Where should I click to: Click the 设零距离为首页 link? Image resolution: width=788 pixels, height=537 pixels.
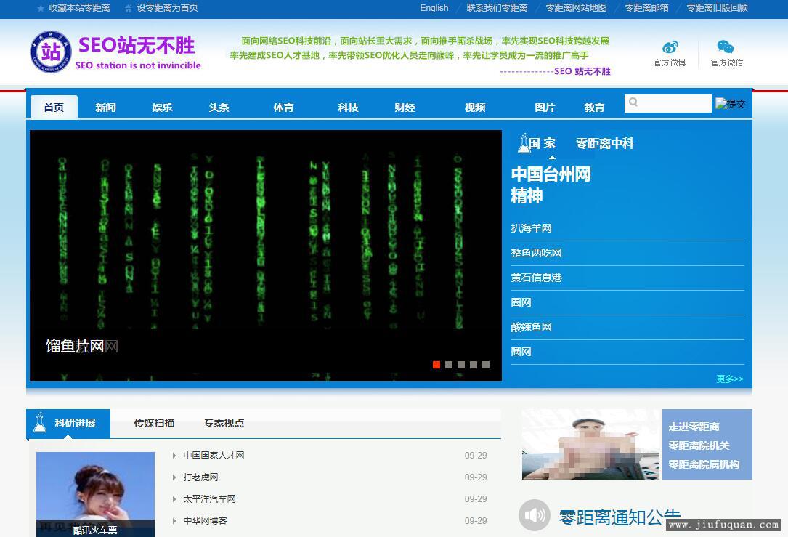point(167,8)
